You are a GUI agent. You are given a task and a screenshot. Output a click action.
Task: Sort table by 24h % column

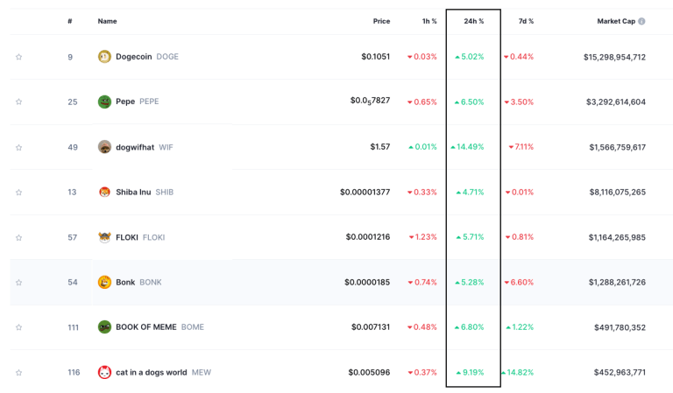(474, 21)
